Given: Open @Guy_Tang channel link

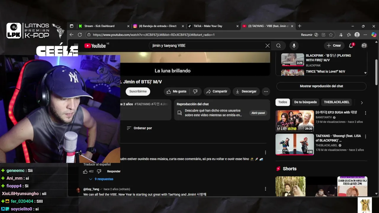Looking at the screenshot, I should pyautogui.click(x=91, y=189).
